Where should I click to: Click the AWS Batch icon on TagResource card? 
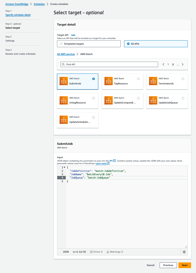click(108, 81)
